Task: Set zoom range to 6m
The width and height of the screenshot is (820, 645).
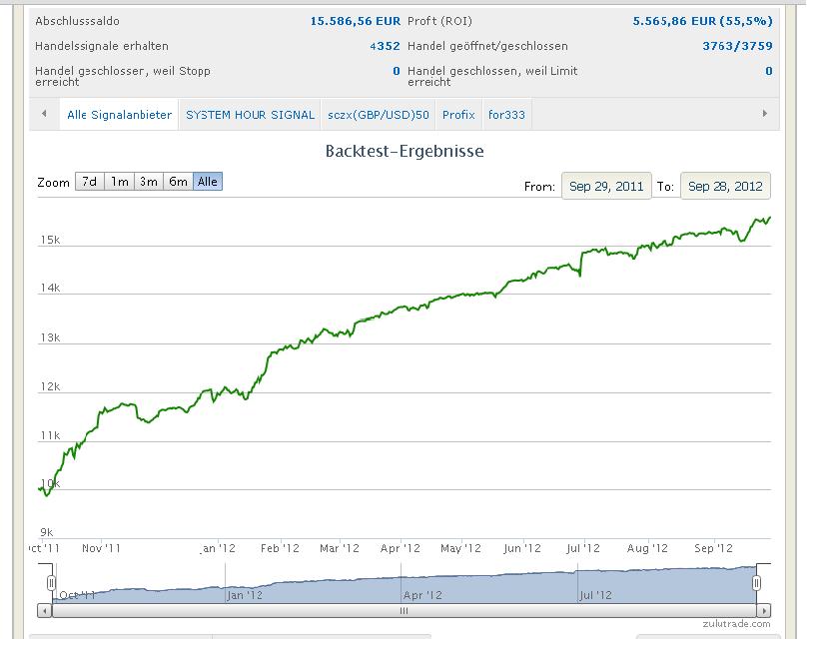Action: [x=178, y=182]
